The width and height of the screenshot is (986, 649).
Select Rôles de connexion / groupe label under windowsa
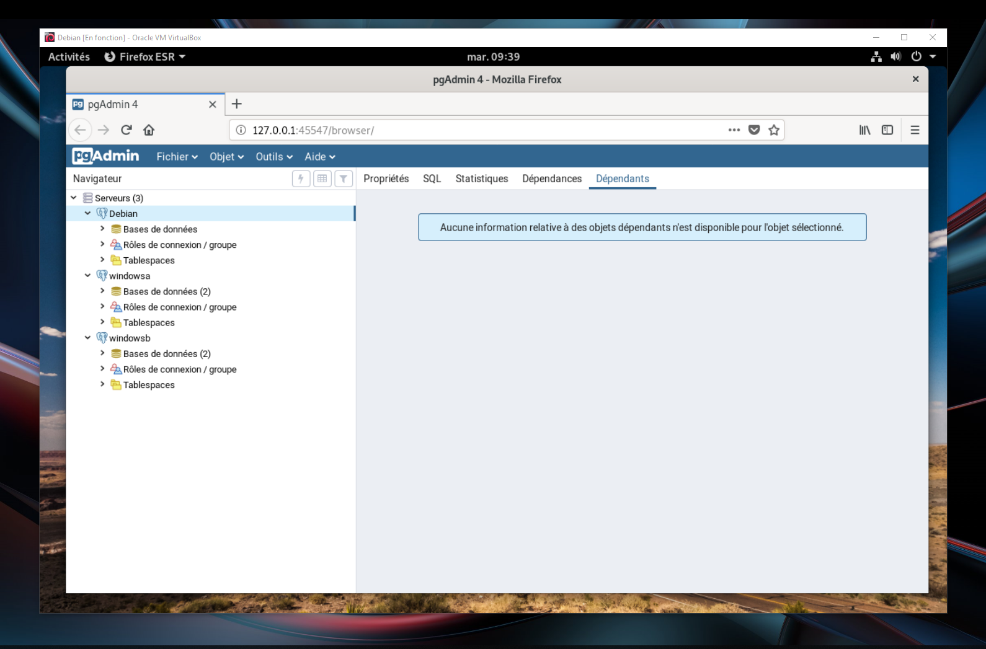(x=180, y=307)
